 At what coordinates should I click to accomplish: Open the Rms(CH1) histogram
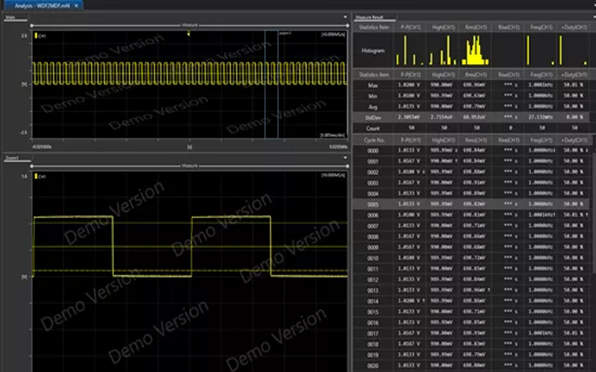tap(475, 50)
